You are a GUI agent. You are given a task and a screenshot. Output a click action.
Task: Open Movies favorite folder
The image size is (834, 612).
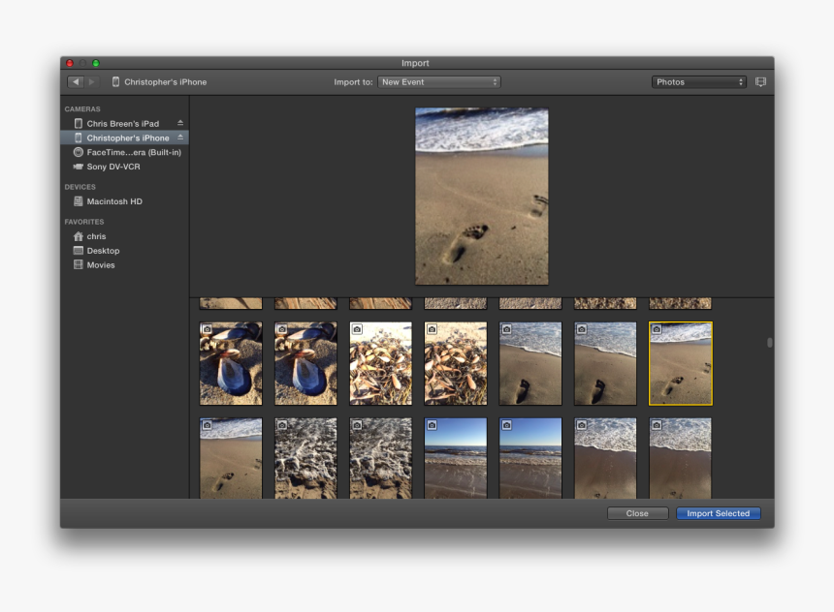100,265
